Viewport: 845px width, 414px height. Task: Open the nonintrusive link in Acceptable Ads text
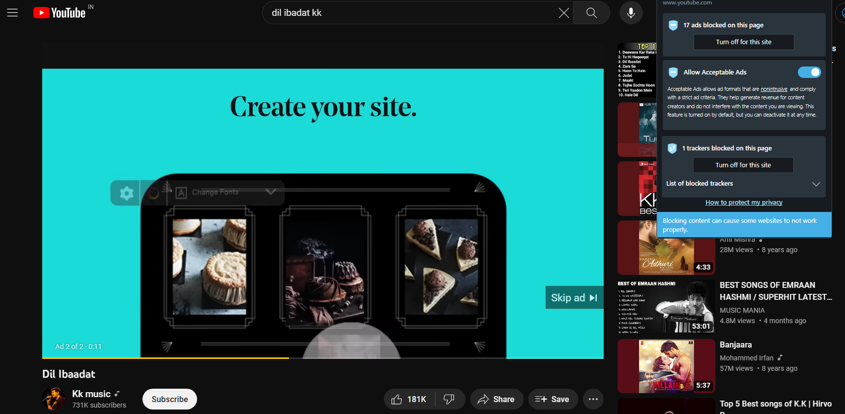coord(774,89)
